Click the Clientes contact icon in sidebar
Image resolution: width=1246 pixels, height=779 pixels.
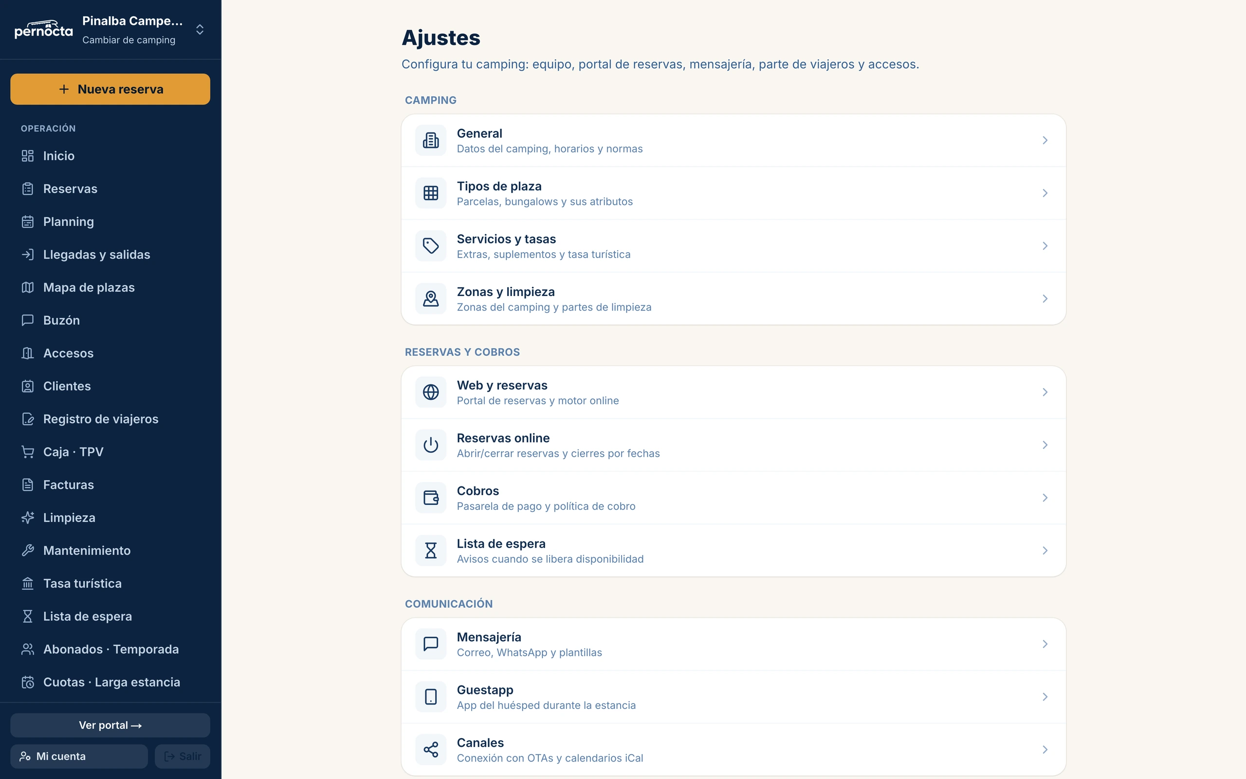pyautogui.click(x=28, y=387)
